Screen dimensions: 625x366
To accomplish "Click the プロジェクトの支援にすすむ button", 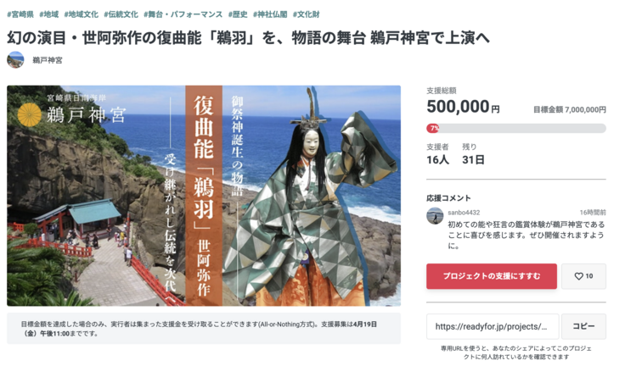I will pyautogui.click(x=492, y=276).
